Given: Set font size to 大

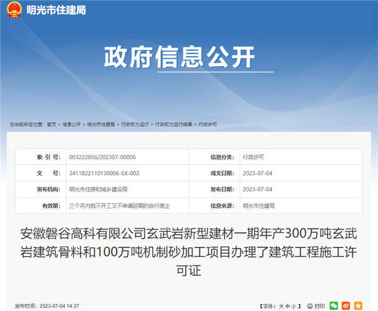Looking at the screenshot, I should [280, 305].
